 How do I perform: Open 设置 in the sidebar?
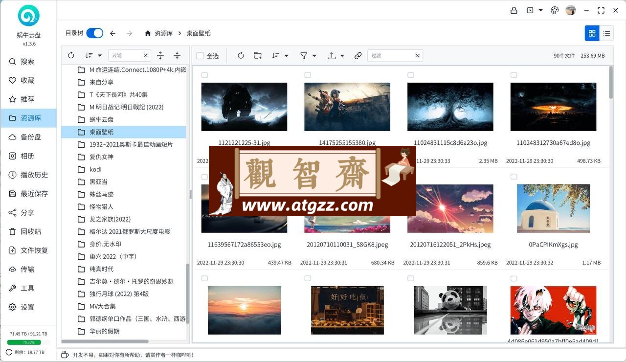tap(28, 307)
